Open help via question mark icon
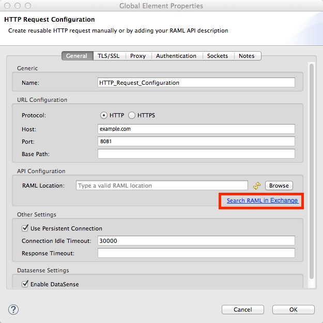This screenshot has height=323, width=323. coord(13,309)
